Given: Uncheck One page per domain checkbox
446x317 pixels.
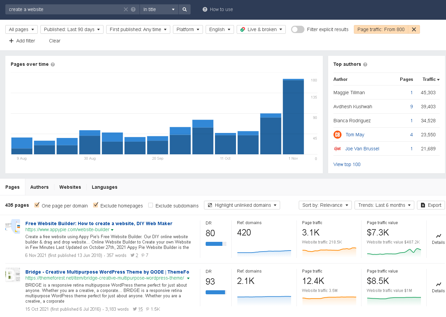Looking at the screenshot, I should [37, 205].
